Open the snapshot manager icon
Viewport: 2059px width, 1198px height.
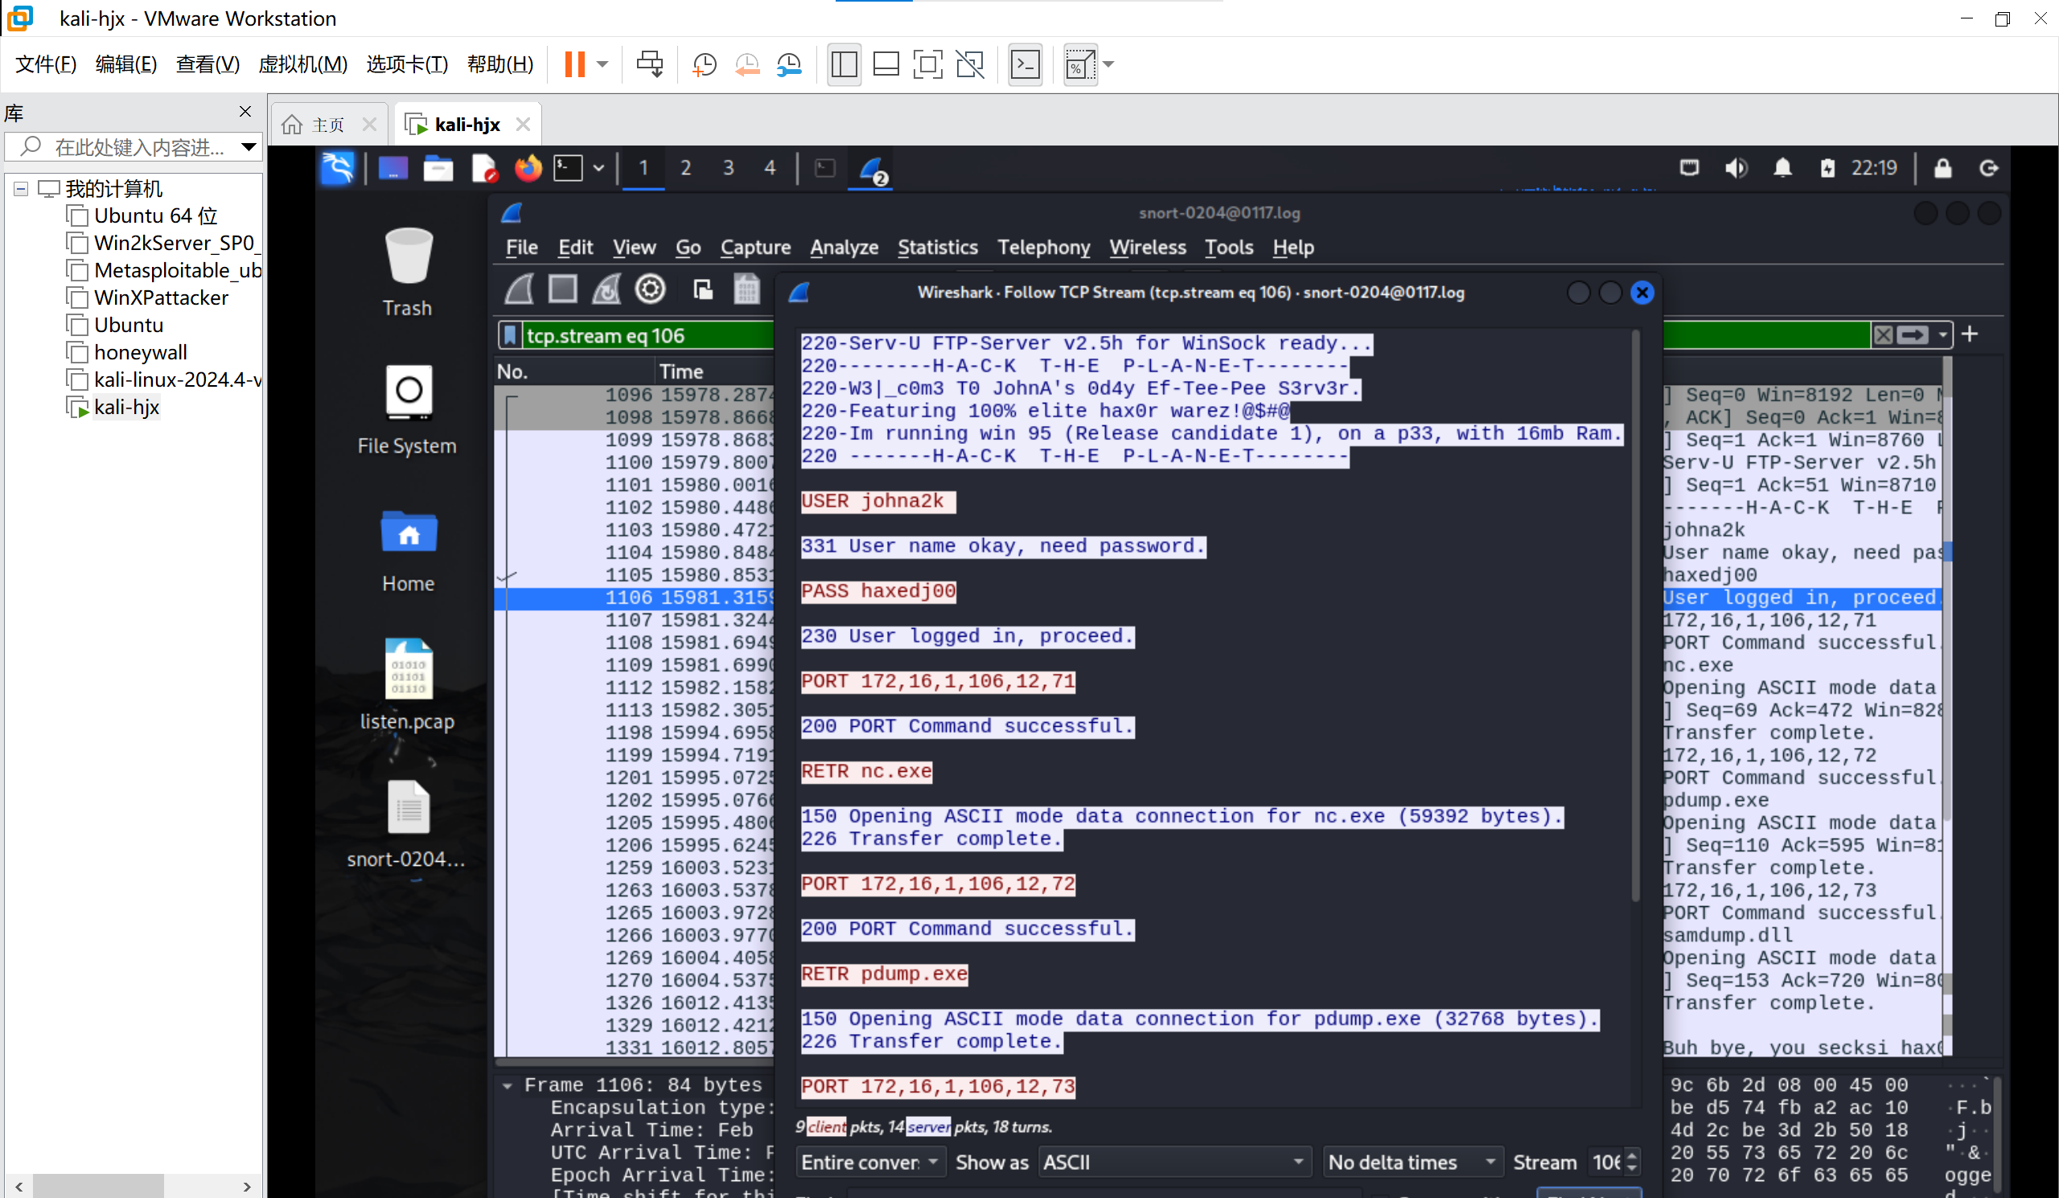click(x=790, y=64)
